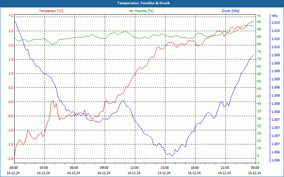This screenshot has height=177, width=284.
Task: Select the blue 'Druck [hPa]' legend label
Action: point(230,11)
